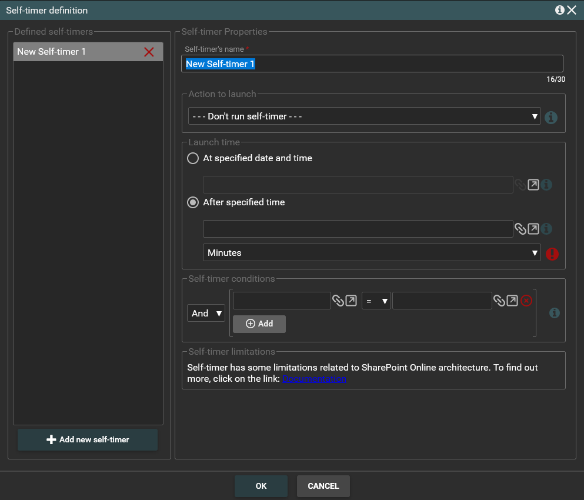
Task: Remove condition row with red circle X
Action: 526,301
